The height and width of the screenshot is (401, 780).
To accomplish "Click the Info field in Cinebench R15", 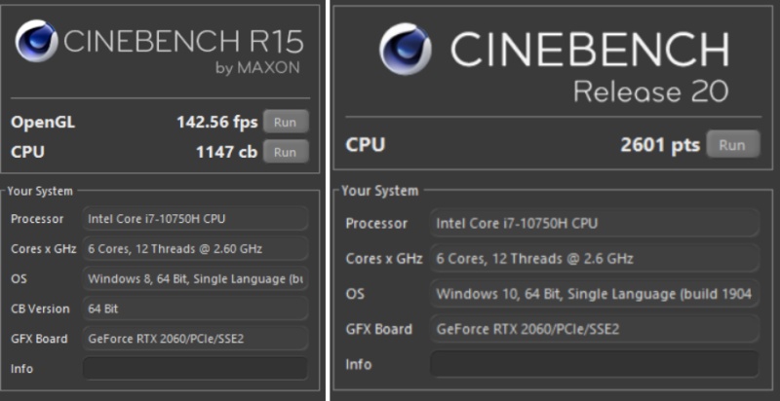I will tap(195, 368).
